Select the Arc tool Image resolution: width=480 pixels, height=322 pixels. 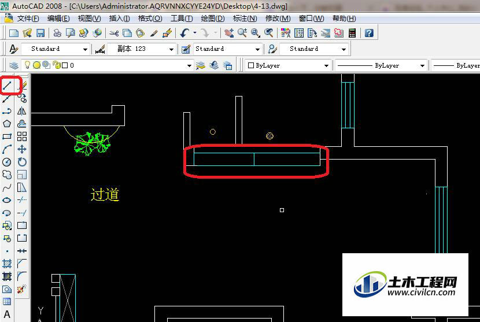[x=7, y=149]
